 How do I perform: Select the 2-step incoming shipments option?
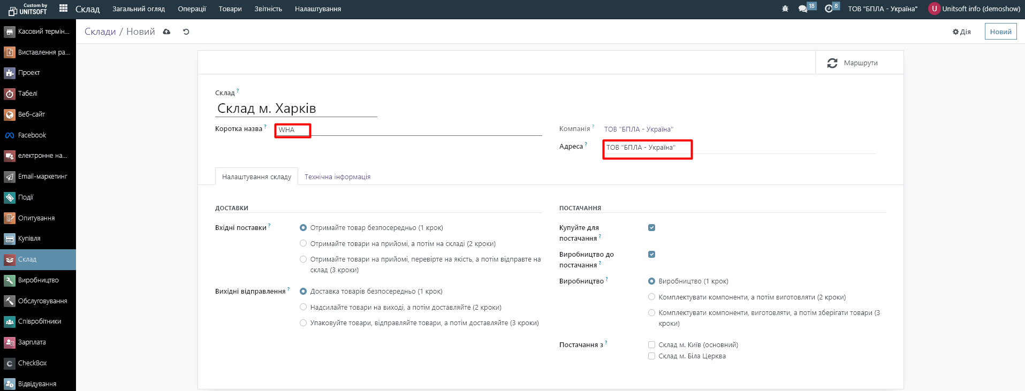point(303,244)
